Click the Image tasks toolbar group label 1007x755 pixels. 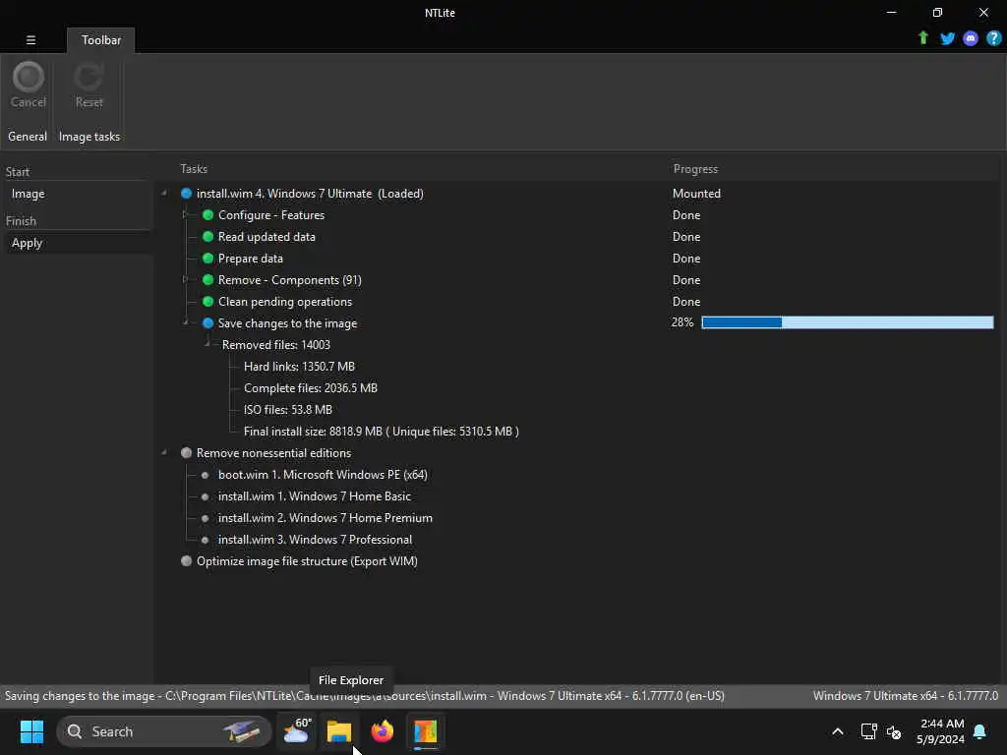pos(89,137)
